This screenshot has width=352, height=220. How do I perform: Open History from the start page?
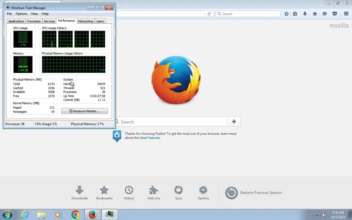(129, 193)
